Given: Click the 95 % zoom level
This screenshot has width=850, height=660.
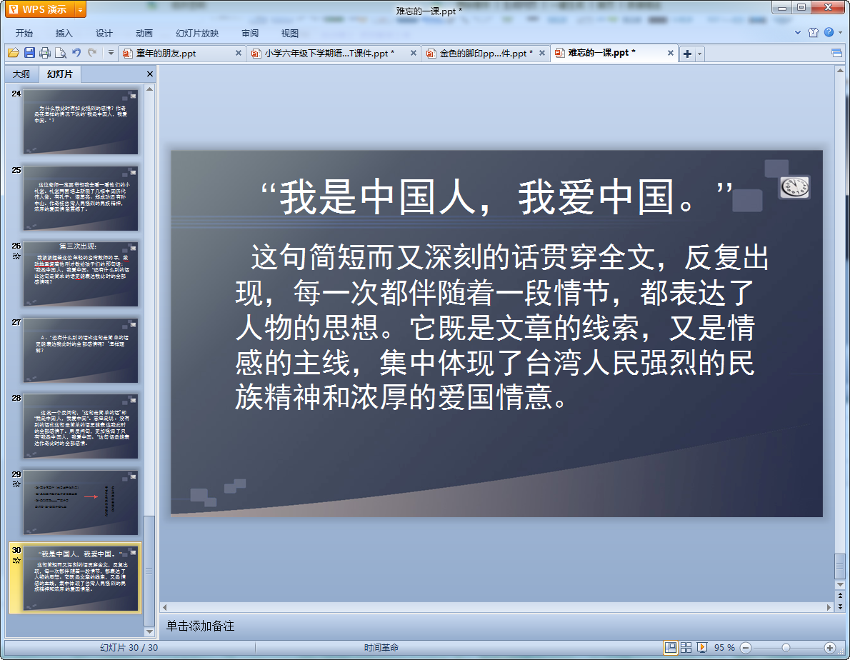Looking at the screenshot, I should [724, 648].
